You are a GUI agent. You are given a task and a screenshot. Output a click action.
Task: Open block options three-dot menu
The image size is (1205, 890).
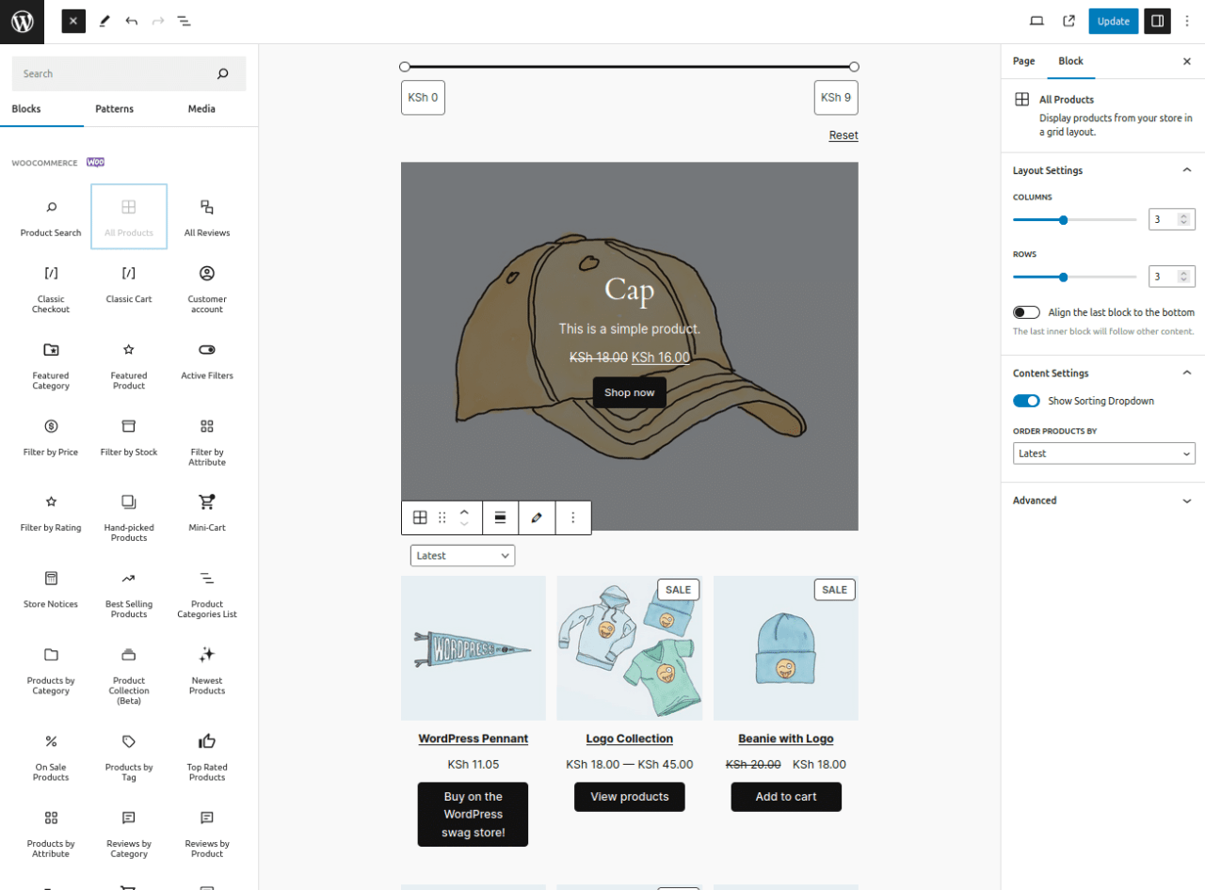pyautogui.click(x=572, y=517)
